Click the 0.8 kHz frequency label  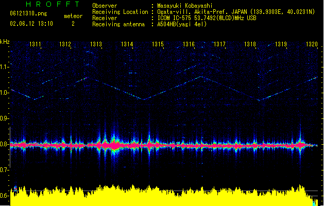[5, 144]
